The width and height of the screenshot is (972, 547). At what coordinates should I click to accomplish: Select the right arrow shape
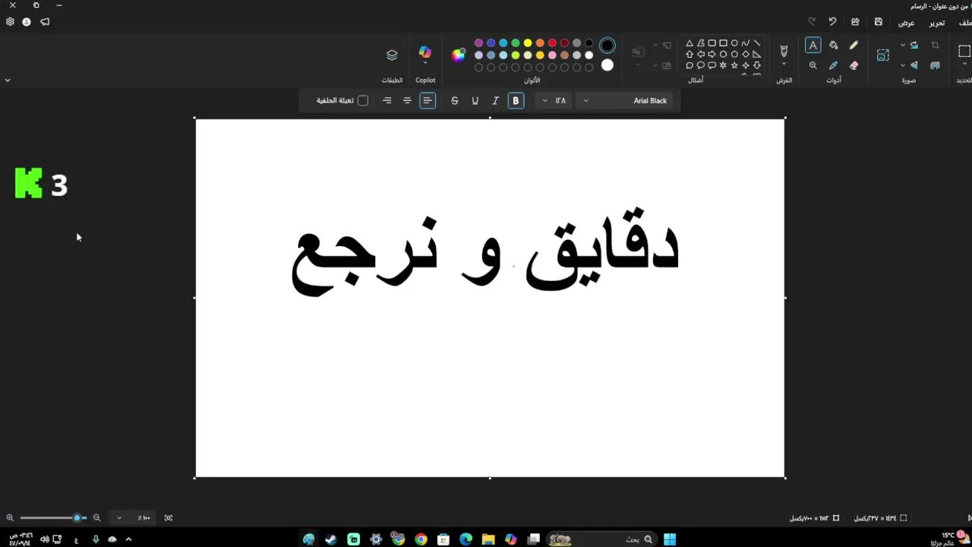point(712,54)
